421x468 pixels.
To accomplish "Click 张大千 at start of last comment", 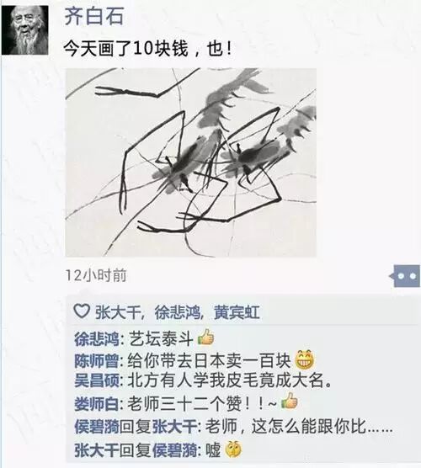I will click(x=97, y=450).
